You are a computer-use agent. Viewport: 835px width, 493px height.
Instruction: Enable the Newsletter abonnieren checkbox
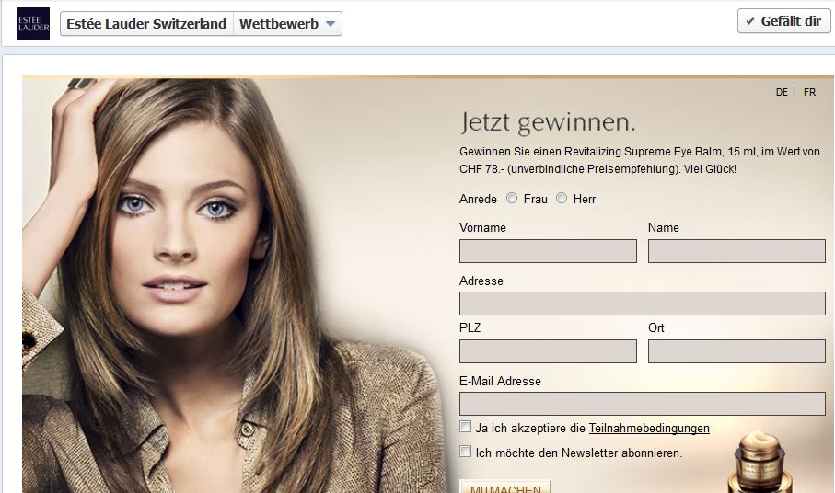pos(466,452)
